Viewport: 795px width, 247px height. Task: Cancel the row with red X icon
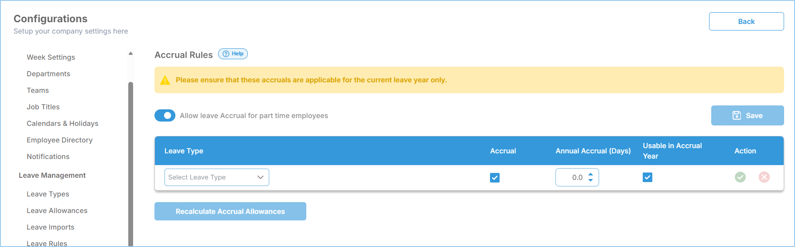click(764, 177)
